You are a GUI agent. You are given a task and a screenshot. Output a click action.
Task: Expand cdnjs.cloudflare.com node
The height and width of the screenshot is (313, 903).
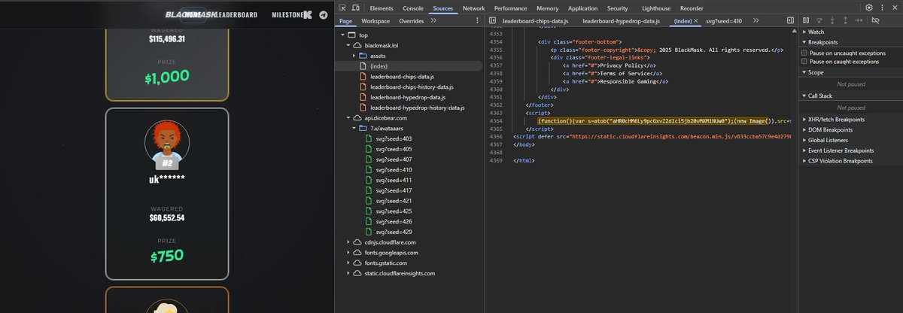348,242
